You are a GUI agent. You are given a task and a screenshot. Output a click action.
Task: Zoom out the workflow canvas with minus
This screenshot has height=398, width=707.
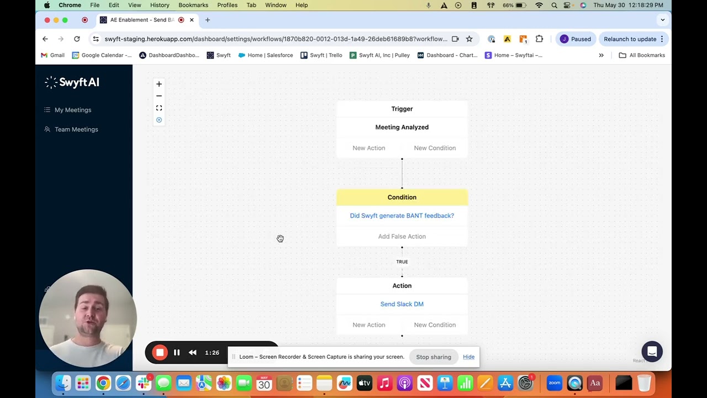pos(159,96)
